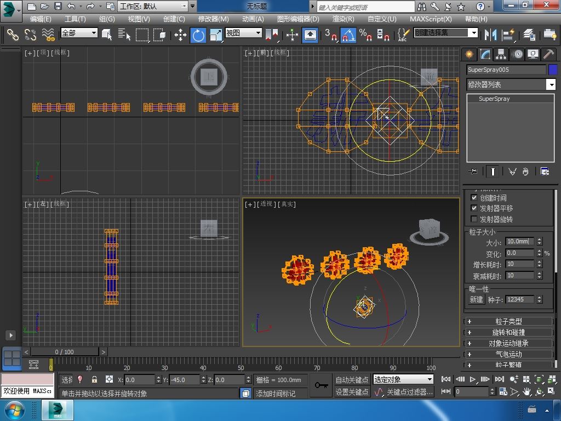Screen dimensions: 561x421
Task: Disable the 发射器平移 checkbox
Action: point(474,208)
